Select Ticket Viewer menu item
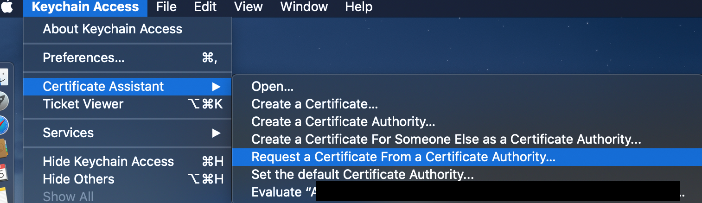This screenshot has width=702, height=203. point(128,104)
